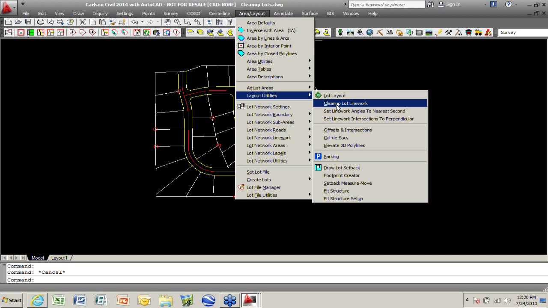Click the Copy icon in toolbar
Image resolution: width=548 pixels, height=308 pixels.
coord(92,22)
